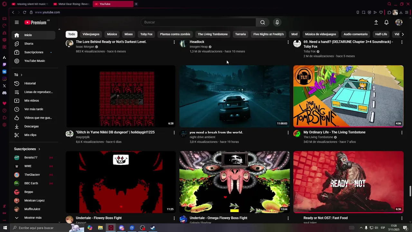This screenshot has width=412, height=232.
Task: Open the Windows Start menu
Action: (x=5, y=228)
